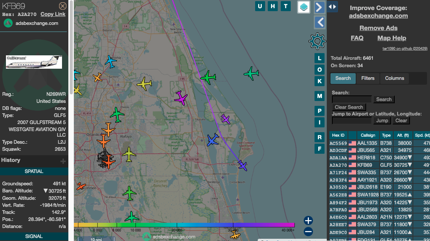Viewport: 430px width, 241px height.
Task: Toggle the H map button
Action: click(273, 6)
